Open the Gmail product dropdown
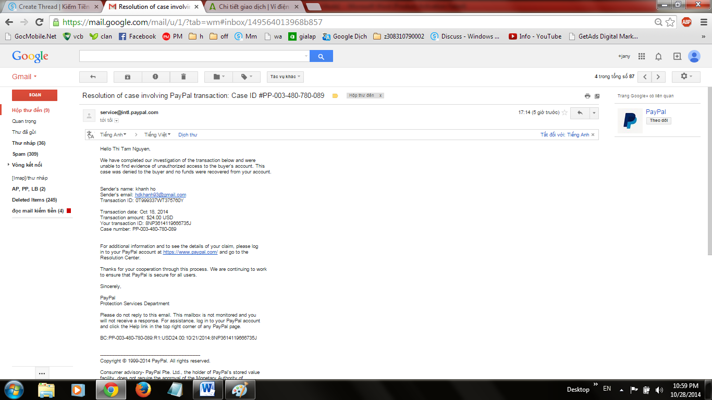This screenshot has height=400, width=712. pyautogui.click(x=24, y=77)
